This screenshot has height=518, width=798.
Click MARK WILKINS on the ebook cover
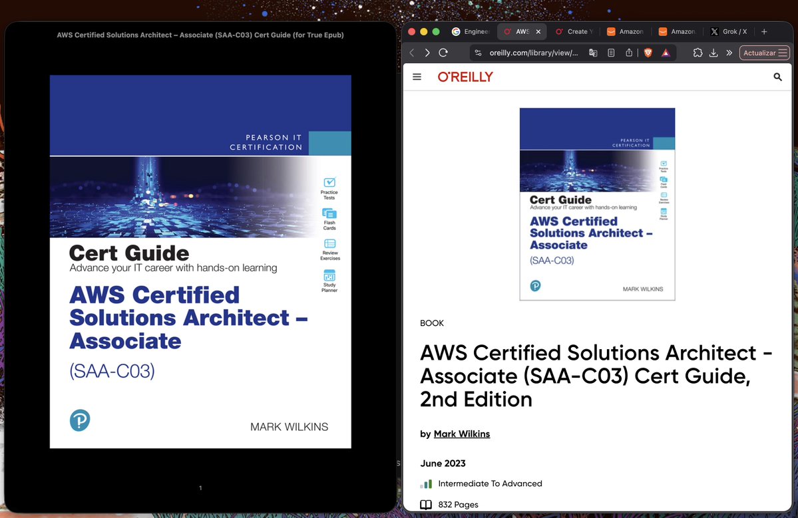289,427
